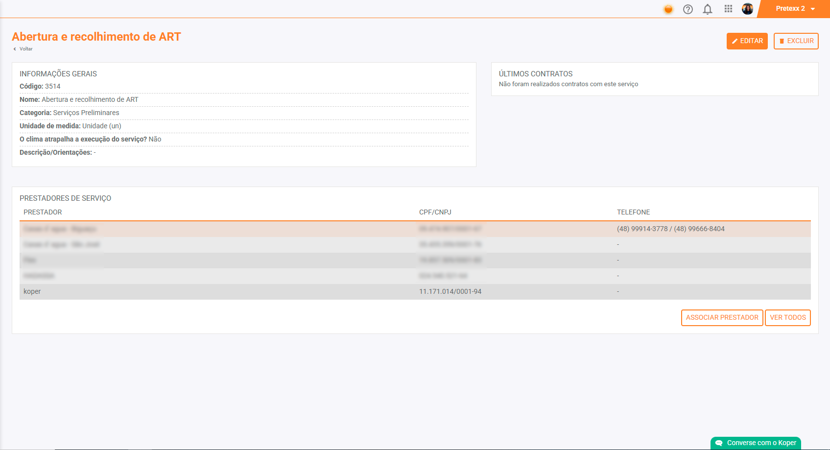Select the koper provider row
The width and height of the screenshot is (830, 450).
[x=415, y=292]
